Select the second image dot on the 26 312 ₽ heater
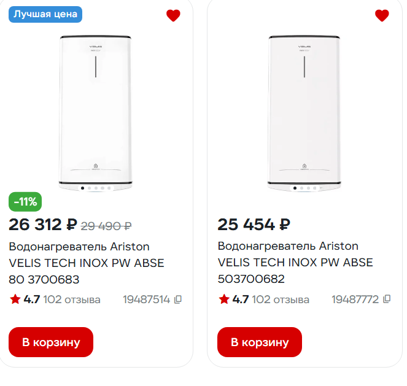Viewport: 407px width, 386px height. (89, 188)
